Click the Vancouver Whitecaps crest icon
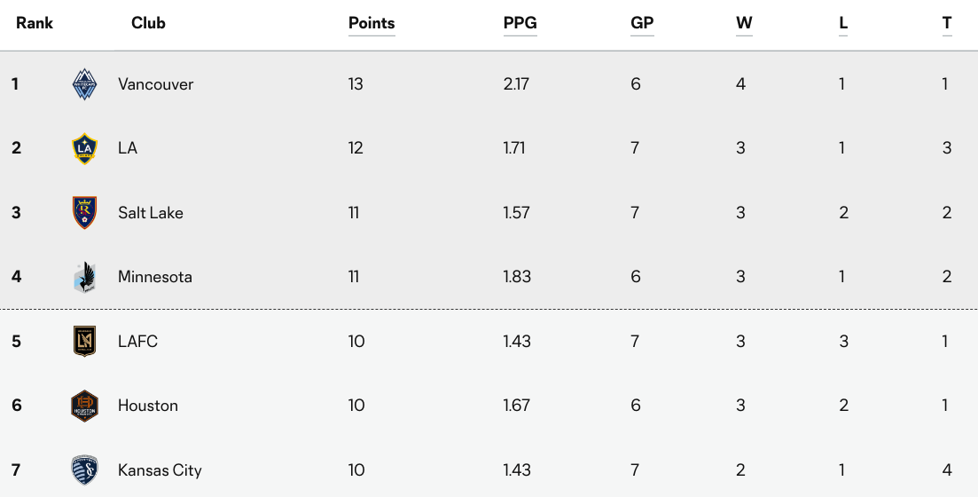The image size is (978, 497). 84,84
